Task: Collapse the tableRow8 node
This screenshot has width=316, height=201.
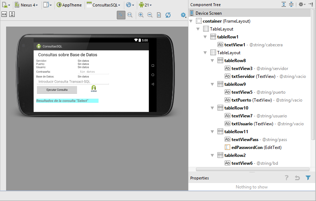Action: (212, 61)
